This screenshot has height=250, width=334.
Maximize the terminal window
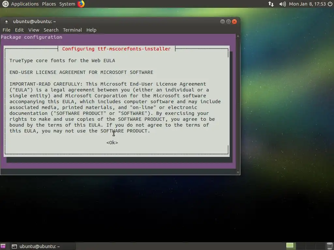pos(228,21)
